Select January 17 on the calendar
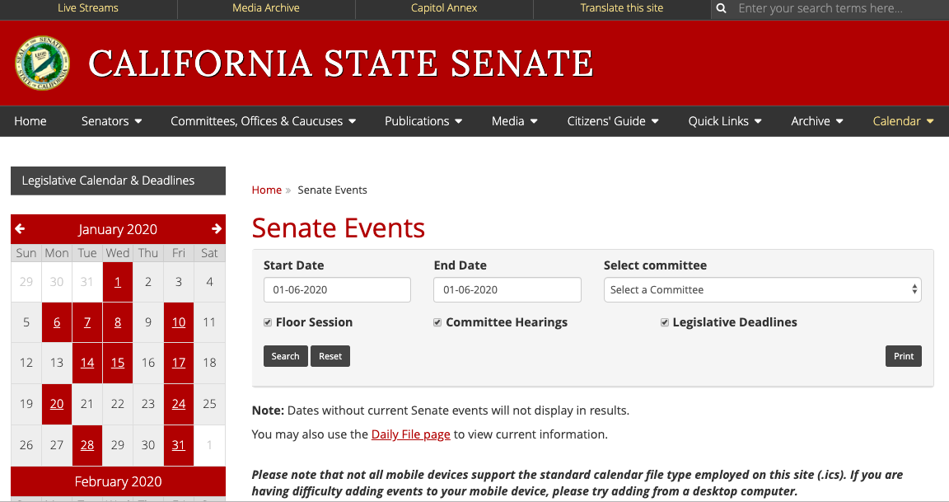Screen dimensions: 949x502 [x=179, y=363]
